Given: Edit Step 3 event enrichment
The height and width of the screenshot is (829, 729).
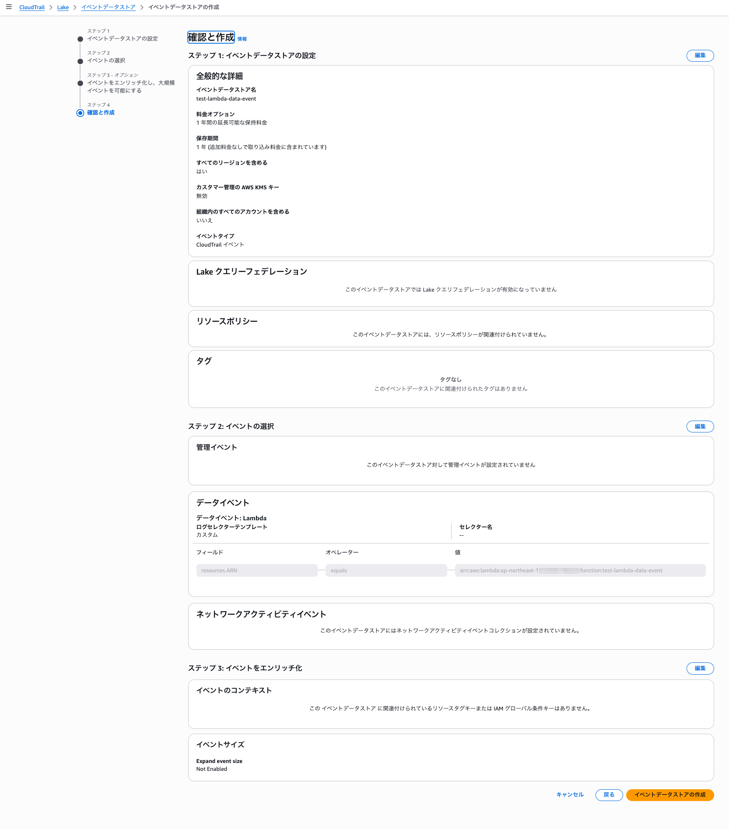Looking at the screenshot, I should pyautogui.click(x=700, y=668).
